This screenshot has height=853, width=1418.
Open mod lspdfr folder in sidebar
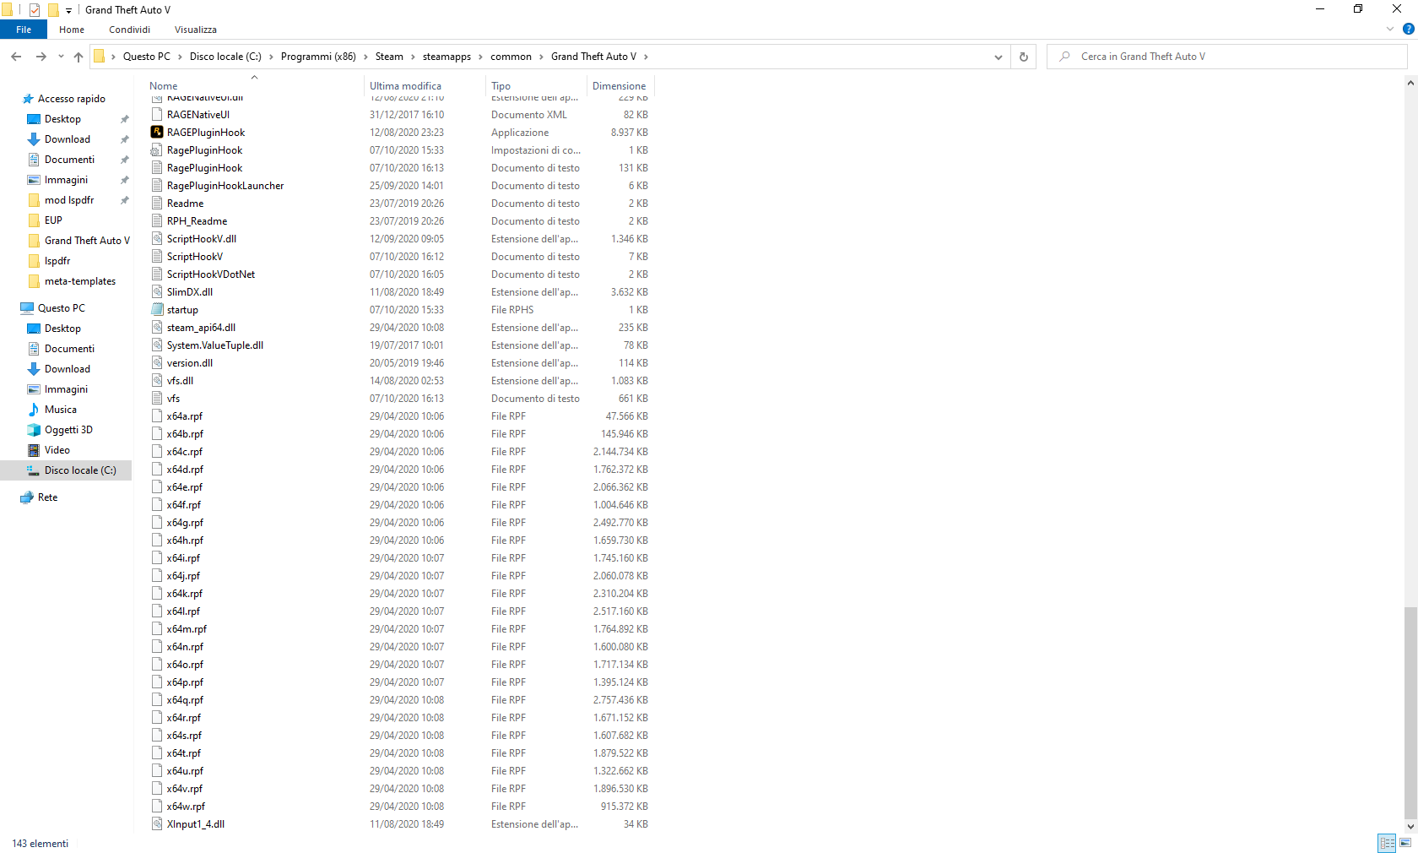(61, 200)
